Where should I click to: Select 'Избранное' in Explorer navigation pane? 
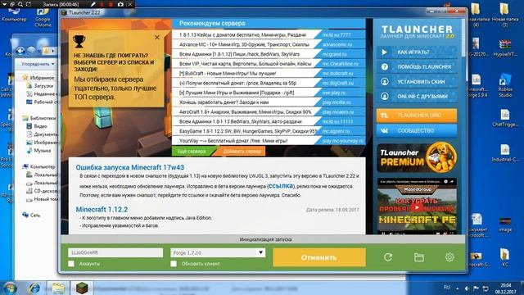(x=42, y=78)
